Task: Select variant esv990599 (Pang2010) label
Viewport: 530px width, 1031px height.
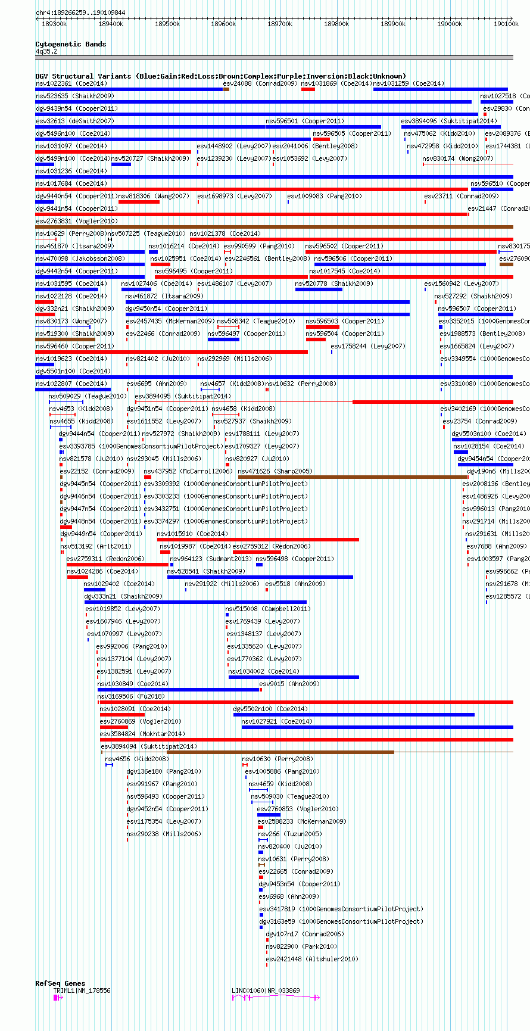Action: [x=259, y=246]
